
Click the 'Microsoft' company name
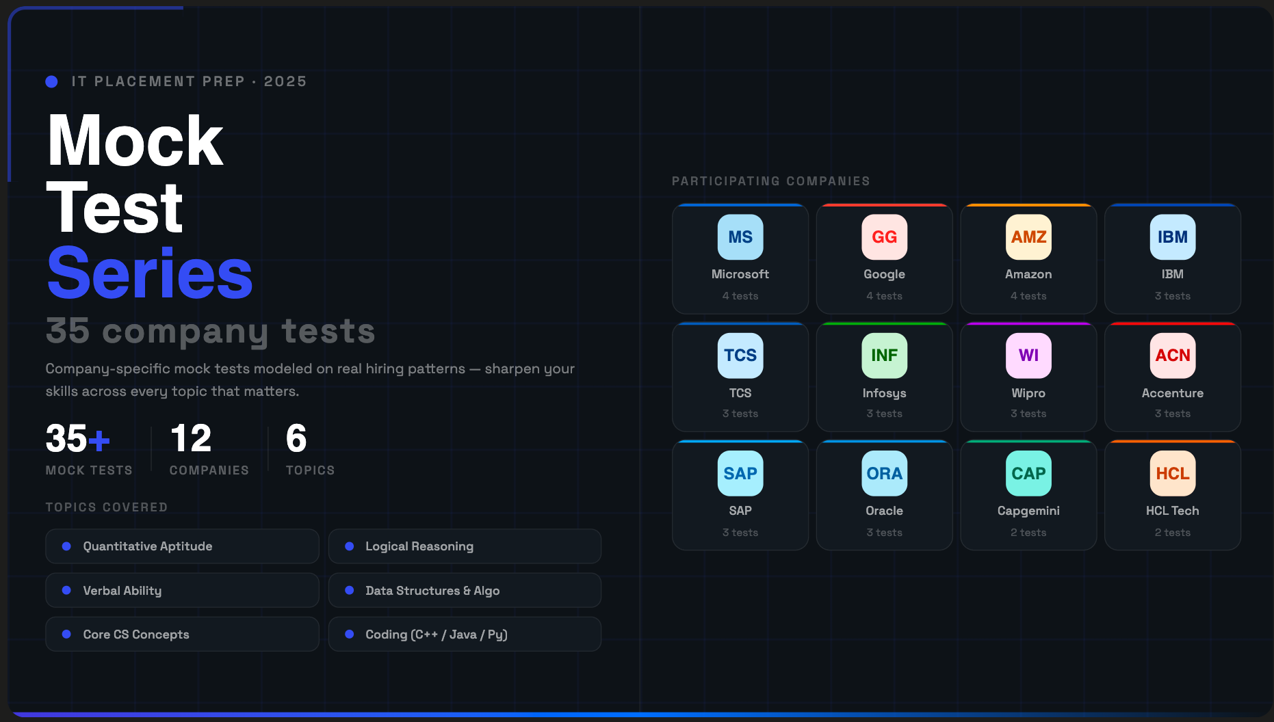point(740,274)
